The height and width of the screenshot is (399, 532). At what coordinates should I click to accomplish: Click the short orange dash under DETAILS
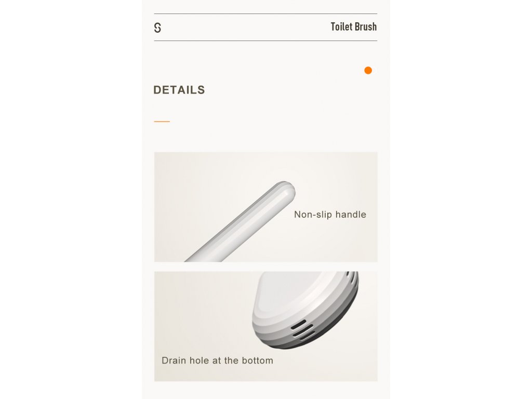162,121
